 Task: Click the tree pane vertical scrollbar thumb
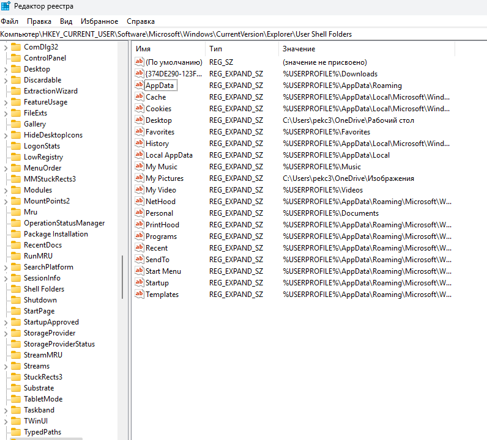(122, 277)
